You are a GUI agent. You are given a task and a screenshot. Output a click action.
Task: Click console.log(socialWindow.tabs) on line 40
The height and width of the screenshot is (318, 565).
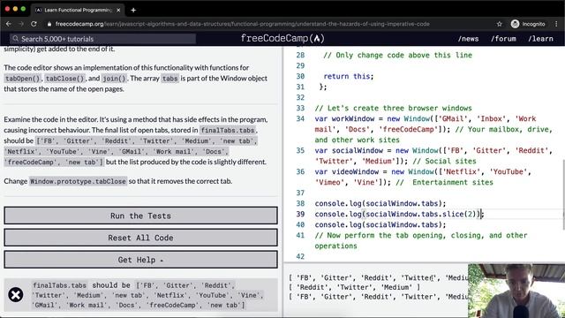point(380,224)
